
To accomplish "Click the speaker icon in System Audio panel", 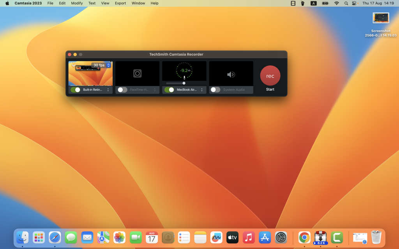I will pos(231,74).
